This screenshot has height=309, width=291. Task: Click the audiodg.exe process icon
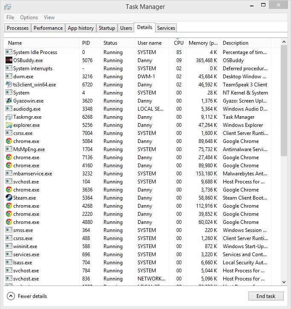[9, 109]
